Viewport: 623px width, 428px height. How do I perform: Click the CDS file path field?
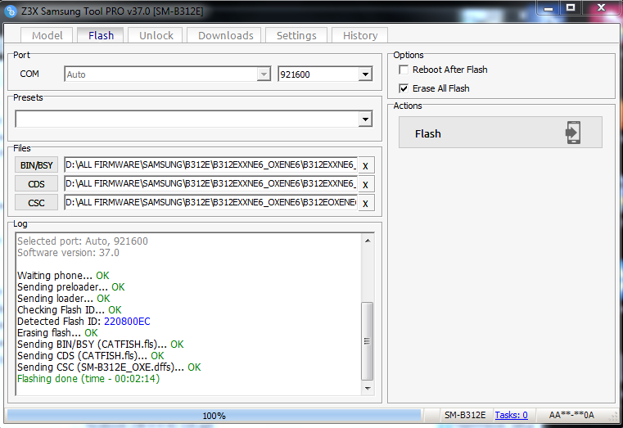[210, 184]
